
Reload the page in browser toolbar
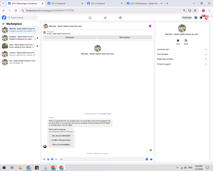coord(16,10)
